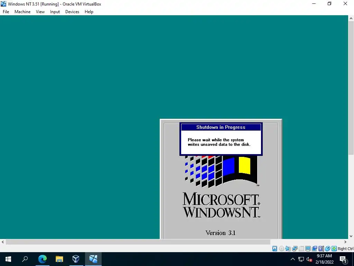Image resolution: width=354 pixels, height=266 pixels.
Task: Click the hard disk activity status icon
Action: click(274, 249)
